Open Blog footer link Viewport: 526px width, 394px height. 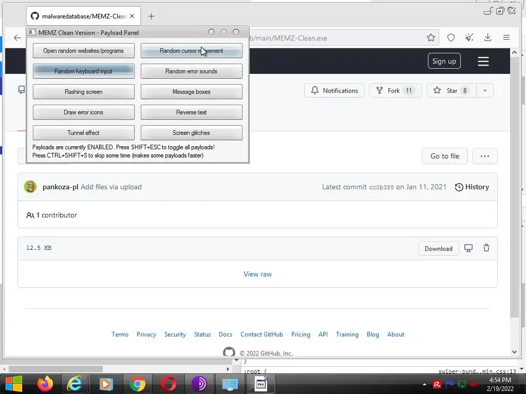[373, 334]
